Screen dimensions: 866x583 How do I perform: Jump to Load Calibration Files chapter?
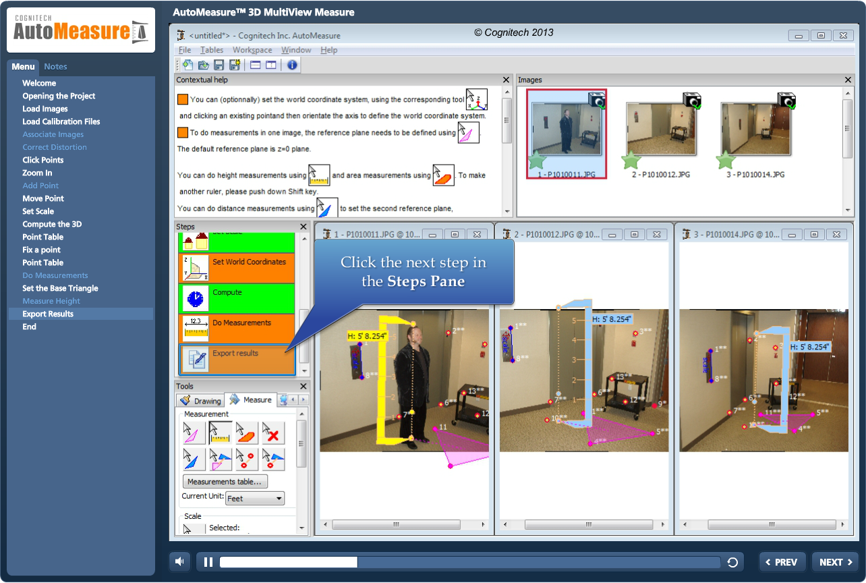click(61, 121)
